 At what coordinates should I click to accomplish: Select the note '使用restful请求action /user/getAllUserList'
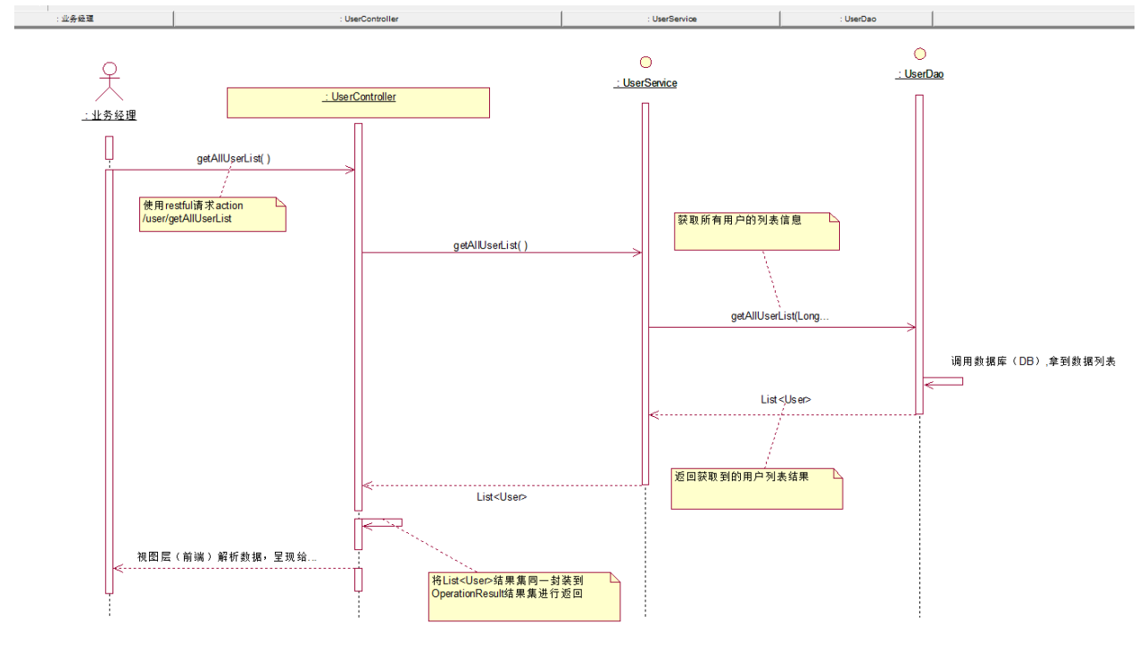pyautogui.click(x=212, y=214)
